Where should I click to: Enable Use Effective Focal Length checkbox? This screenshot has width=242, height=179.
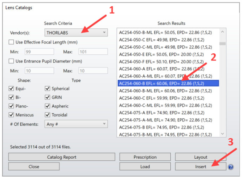pyautogui.click(x=11, y=42)
